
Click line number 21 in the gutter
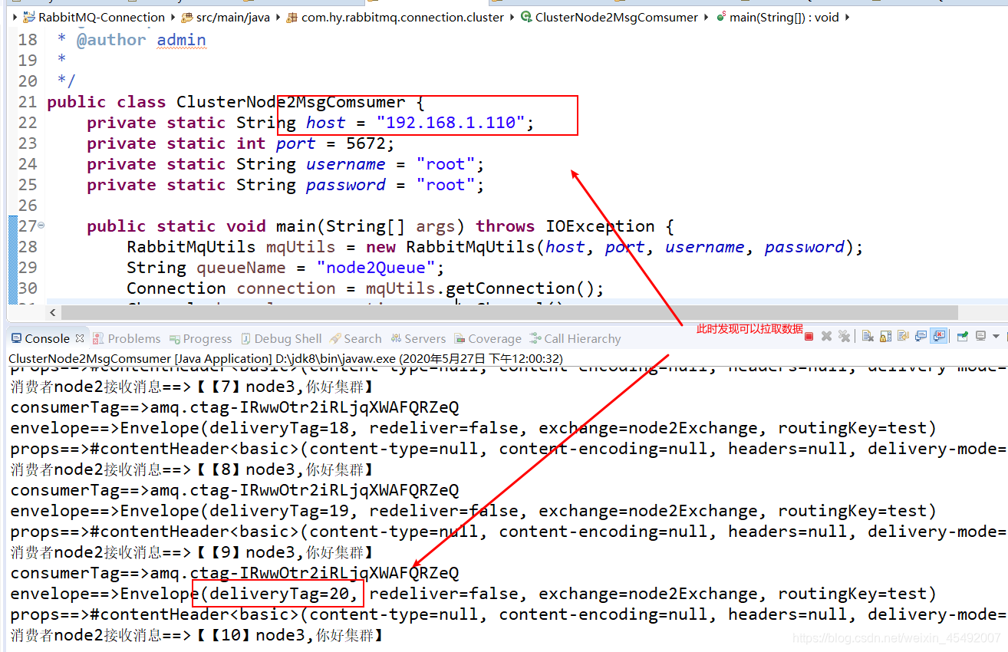pyautogui.click(x=28, y=102)
